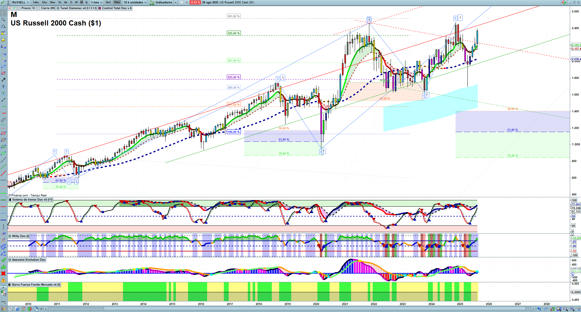Open the 10 k unidades dropdown
The height and width of the screenshot is (312, 581).
(x=135, y=2)
